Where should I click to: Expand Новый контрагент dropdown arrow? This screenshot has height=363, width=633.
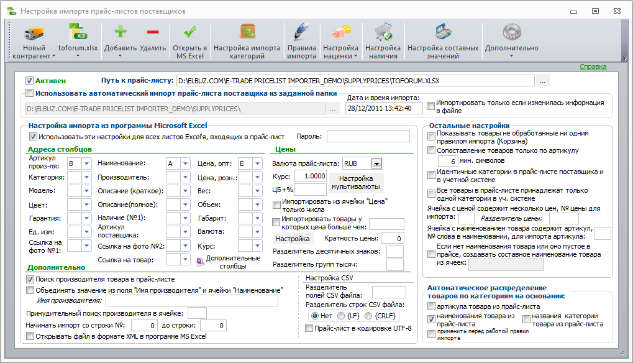pyautogui.click(x=53, y=56)
